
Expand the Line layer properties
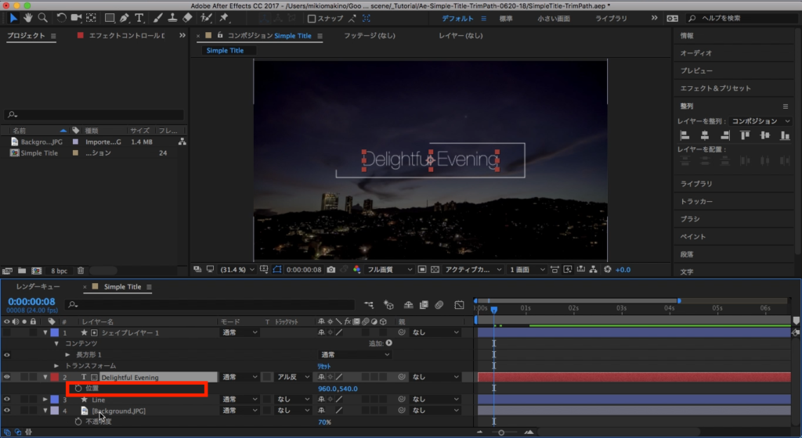click(x=45, y=400)
